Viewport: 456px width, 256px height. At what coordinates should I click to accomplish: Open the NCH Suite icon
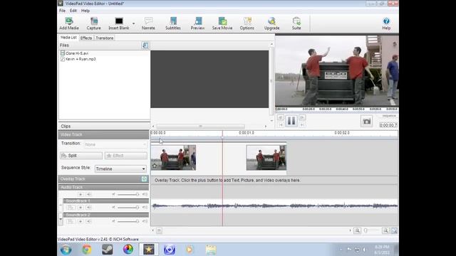(x=296, y=23)
